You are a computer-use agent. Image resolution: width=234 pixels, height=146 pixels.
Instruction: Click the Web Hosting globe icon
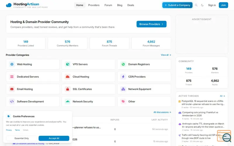pyautogui.click(x=12, y=64)
